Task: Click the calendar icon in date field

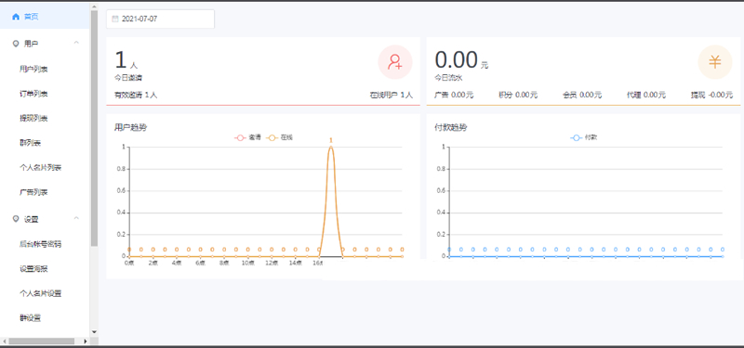Action: 114,19
